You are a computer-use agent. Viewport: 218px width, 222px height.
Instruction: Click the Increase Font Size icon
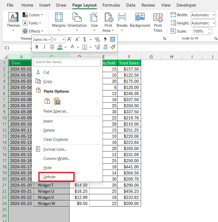coord(69,39)
